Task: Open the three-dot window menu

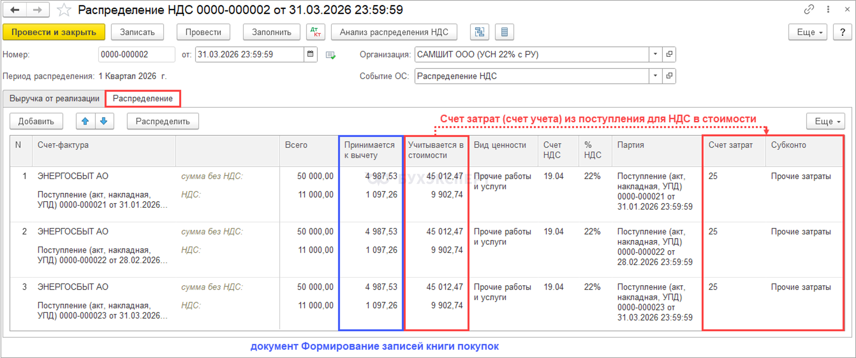Action: (828, 9)
